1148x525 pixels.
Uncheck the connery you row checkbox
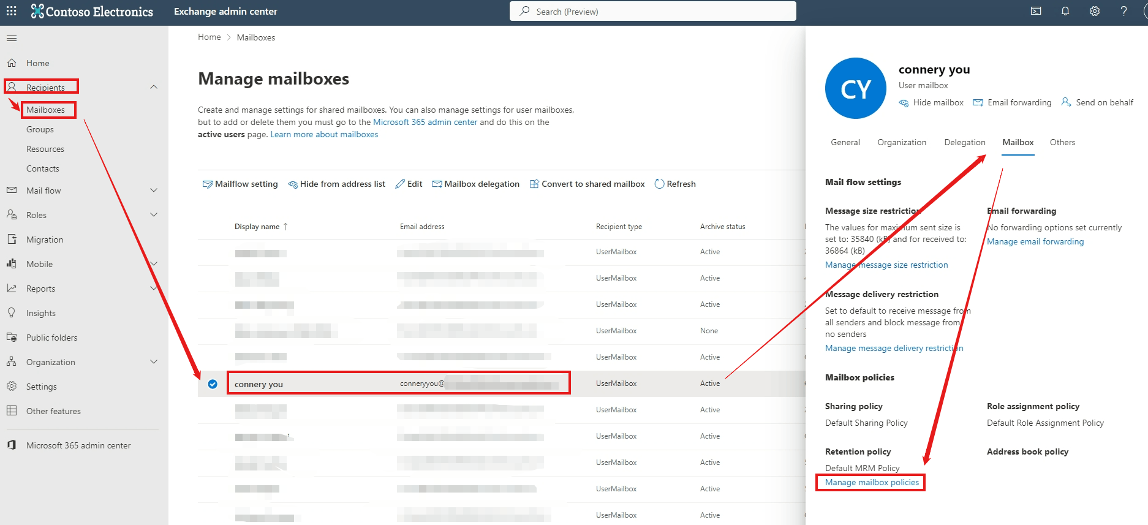pos(213,384)
